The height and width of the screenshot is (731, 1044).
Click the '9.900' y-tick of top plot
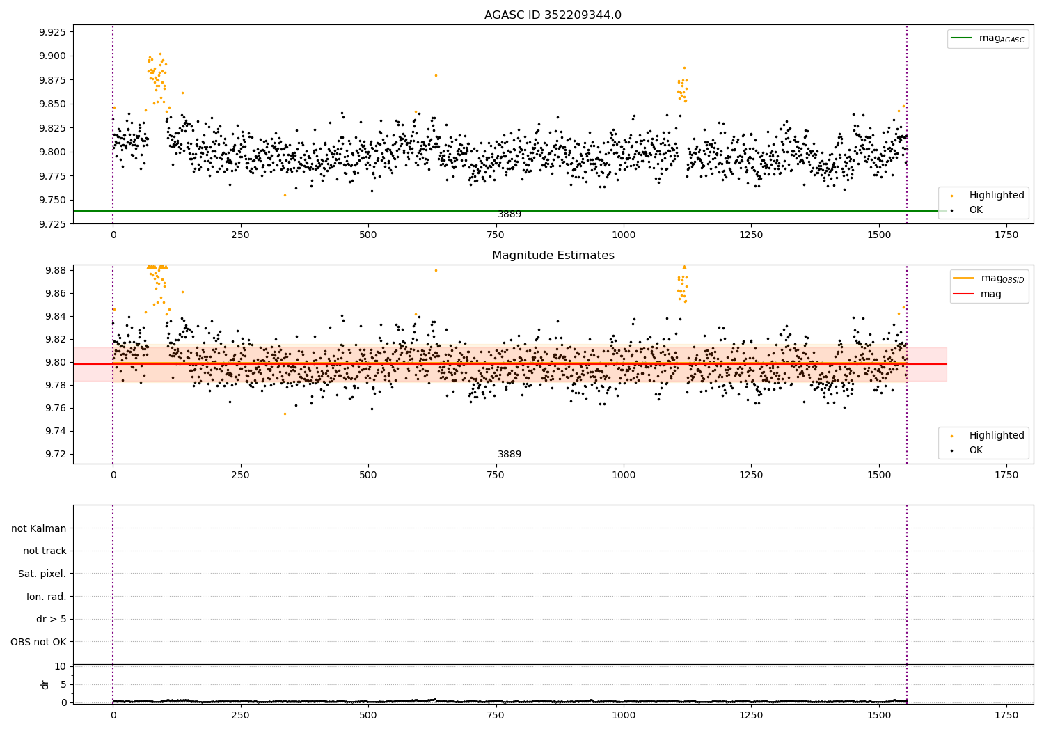[52, 56]
